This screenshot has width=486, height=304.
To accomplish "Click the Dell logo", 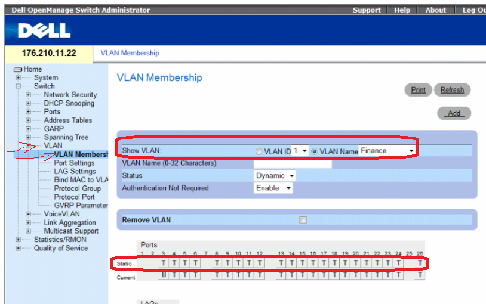I will [x=44, y=30].
